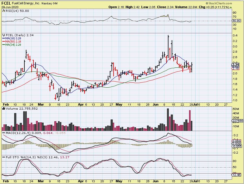The image size is (244, 184).
Task: Click the 50M level on the volume axis
Action: 236,109
